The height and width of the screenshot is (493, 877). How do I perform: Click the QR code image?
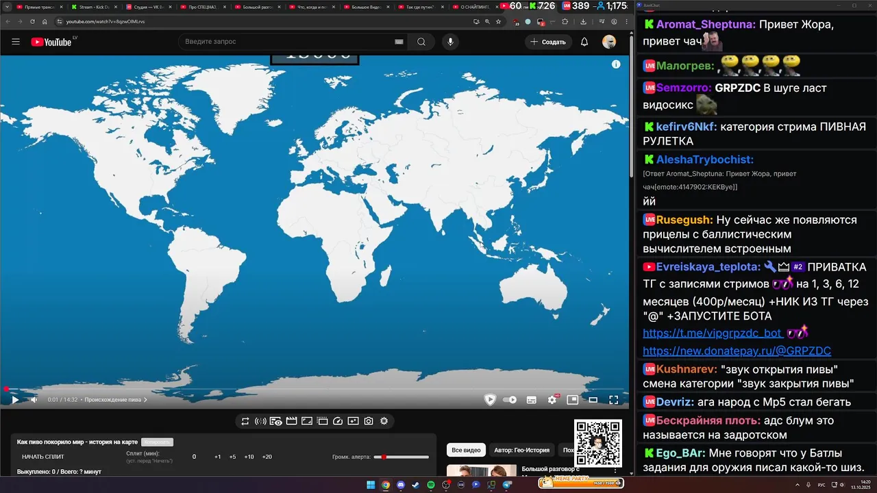coord(598,443)
